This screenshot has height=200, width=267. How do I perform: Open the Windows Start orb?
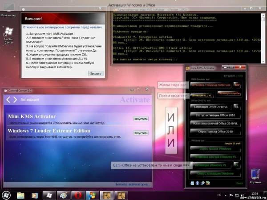[x=6, y=195]
